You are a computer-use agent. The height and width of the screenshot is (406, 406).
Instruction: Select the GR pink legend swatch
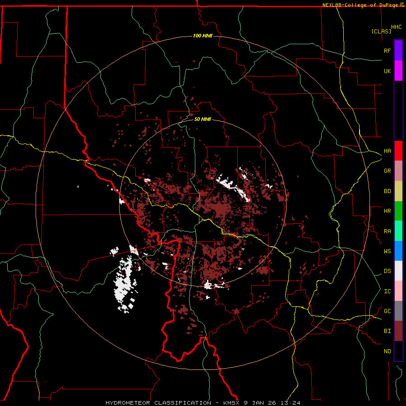coord(398,171)
